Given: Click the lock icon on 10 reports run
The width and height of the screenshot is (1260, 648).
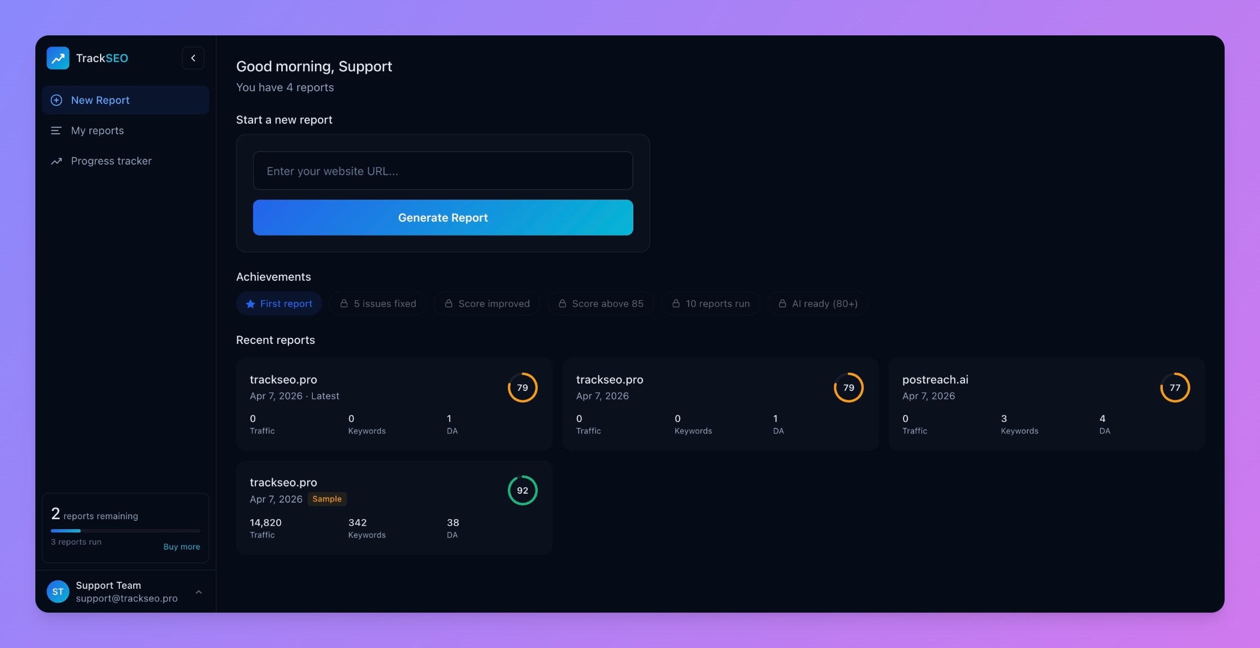Looking at the screenshot, I should (676, 304).
